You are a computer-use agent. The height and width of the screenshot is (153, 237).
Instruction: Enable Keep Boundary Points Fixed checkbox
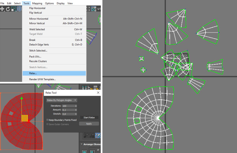click(x=48, y=120)
